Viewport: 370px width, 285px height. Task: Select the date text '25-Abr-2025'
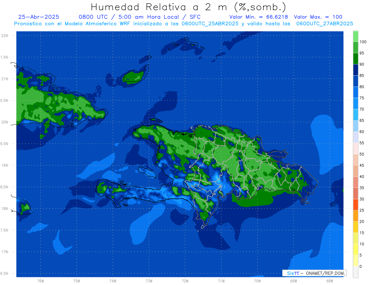click(39, 17)
